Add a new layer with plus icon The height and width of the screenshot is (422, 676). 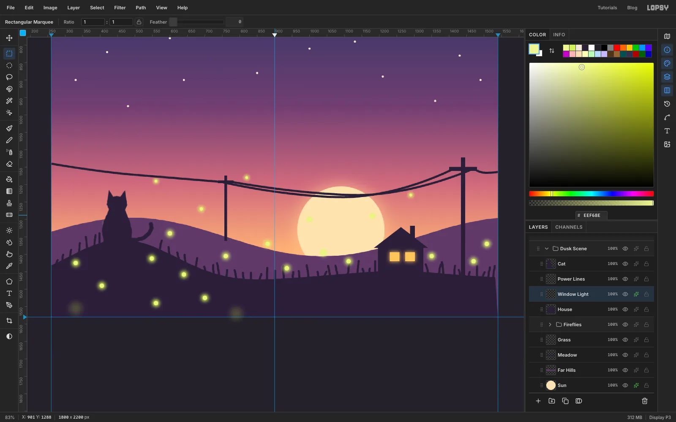pyautogui.click(x=538, y=401)
